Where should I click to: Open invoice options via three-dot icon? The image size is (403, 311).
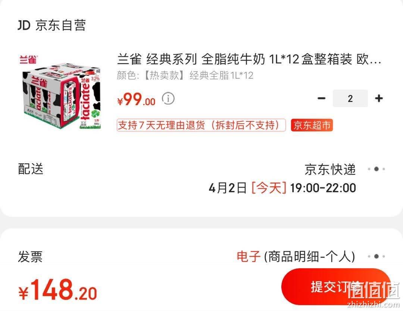376,256
